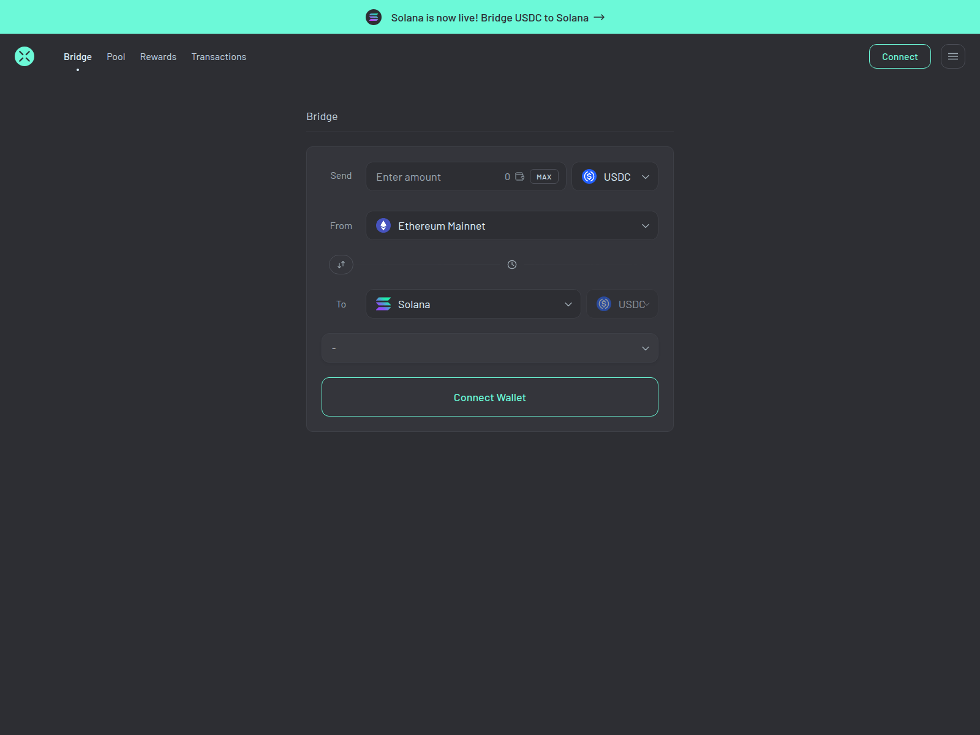Swap the From and To chains
This screenshot has width=980, height=735.
(x=341, y=265)
